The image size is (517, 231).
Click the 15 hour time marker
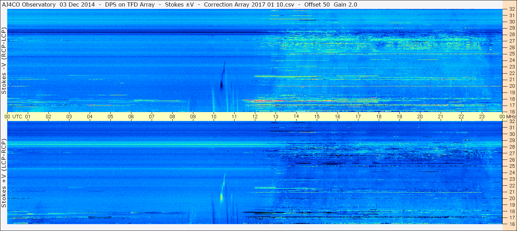click(x=317, y=117)
